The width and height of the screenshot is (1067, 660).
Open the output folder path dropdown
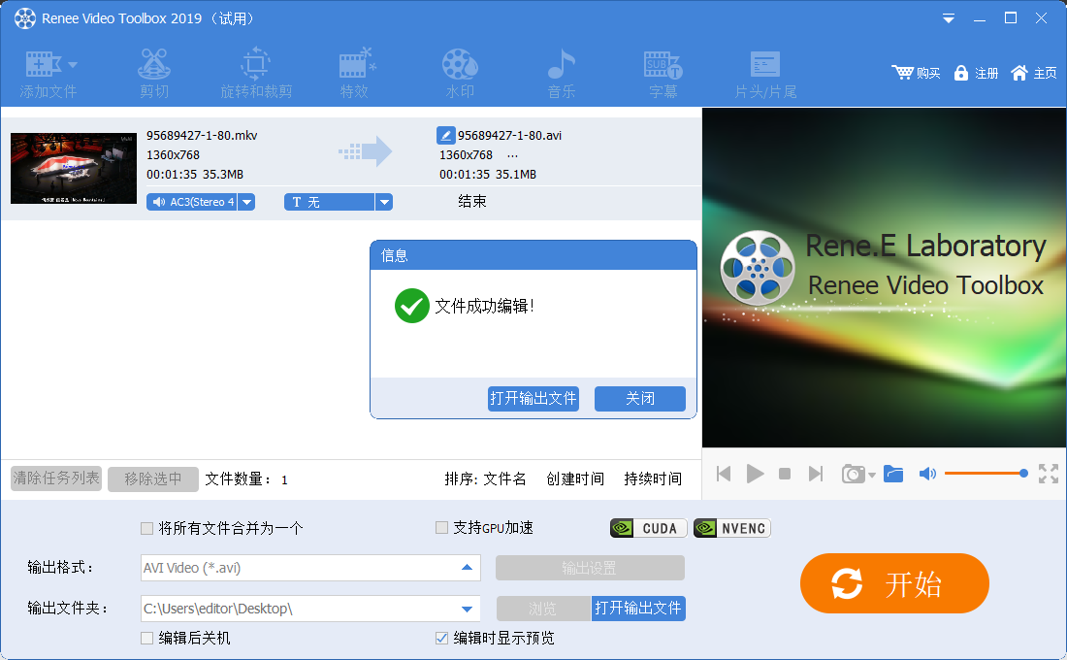pyautogui.click(x=467, y=609)
